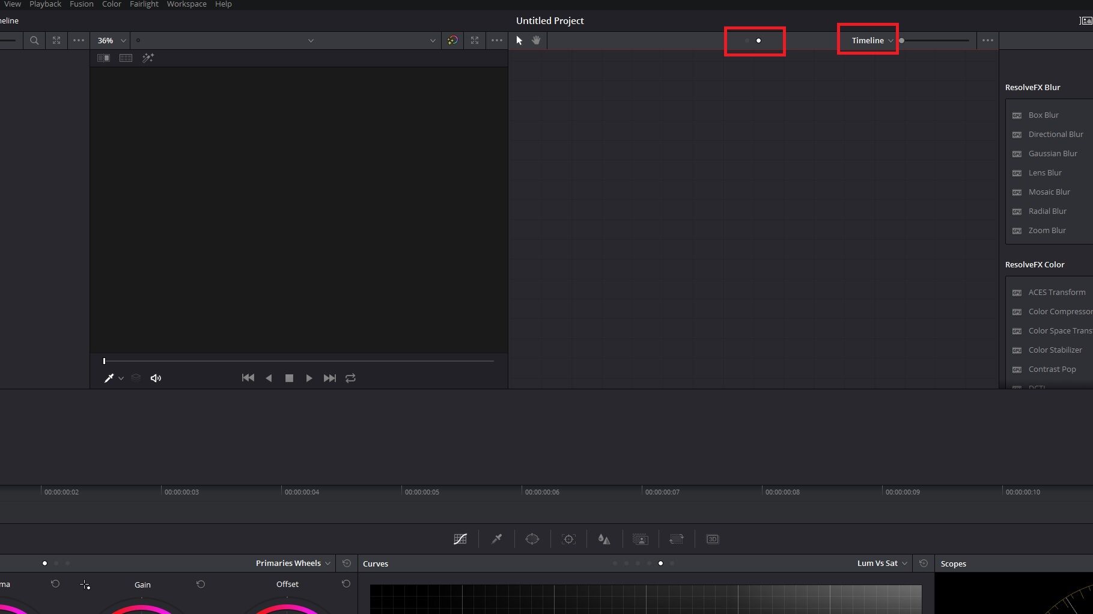Open the Fairlight menu
The image size is (1093, 614).
144,4
